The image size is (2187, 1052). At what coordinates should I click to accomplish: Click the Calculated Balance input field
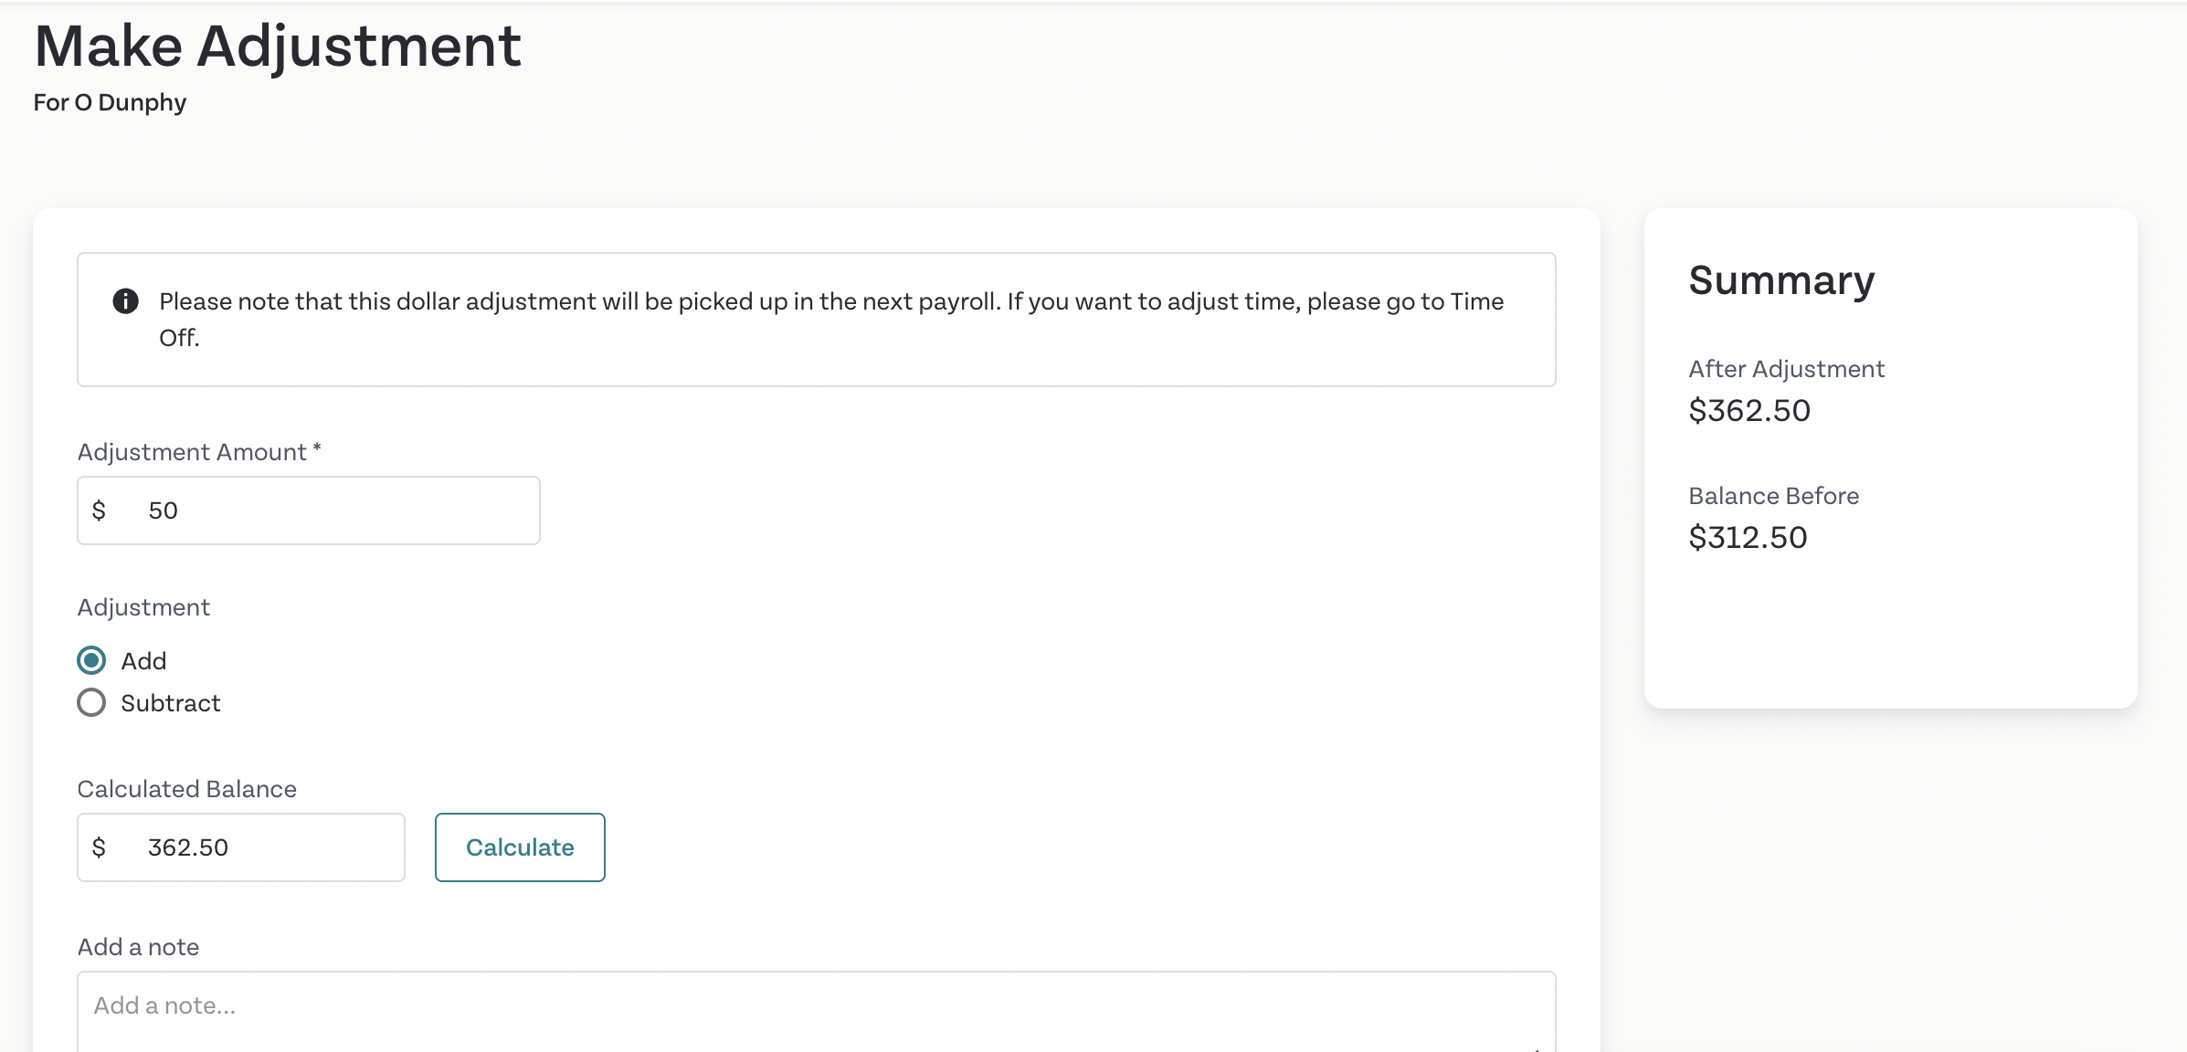(x=241, y=847)
